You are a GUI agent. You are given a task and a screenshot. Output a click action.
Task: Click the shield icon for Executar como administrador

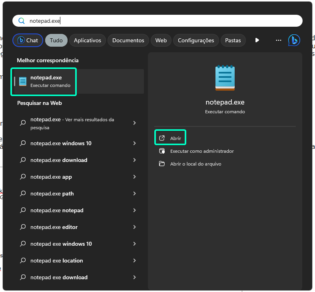[x=162, y=151]
